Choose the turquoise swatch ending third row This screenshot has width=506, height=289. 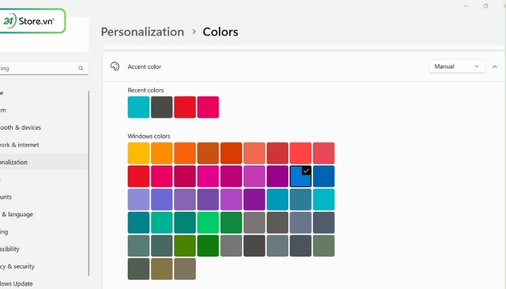point(324,200)
